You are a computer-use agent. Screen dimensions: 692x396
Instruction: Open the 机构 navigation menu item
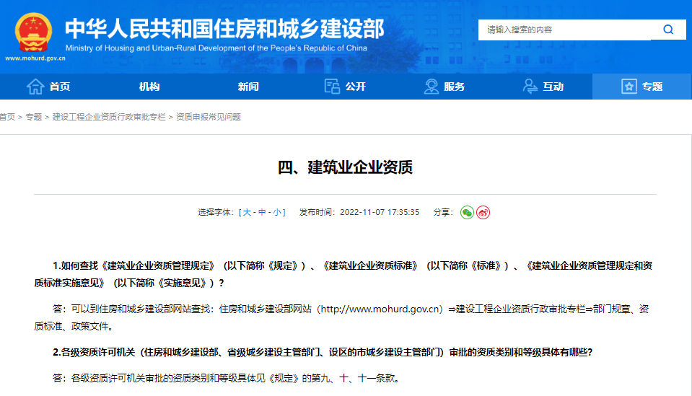149,87
